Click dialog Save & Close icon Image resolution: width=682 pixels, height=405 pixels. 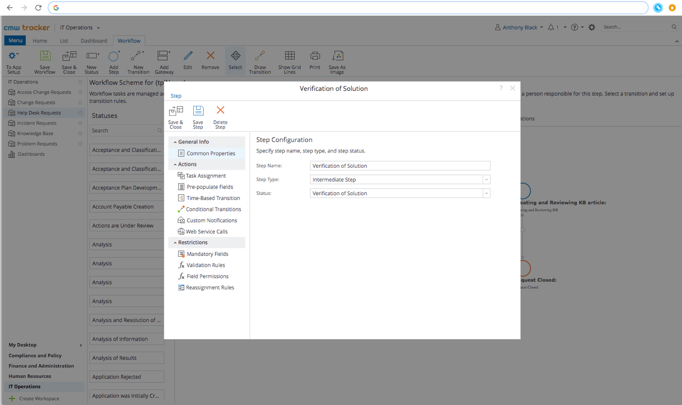click(x=176, y=111)
